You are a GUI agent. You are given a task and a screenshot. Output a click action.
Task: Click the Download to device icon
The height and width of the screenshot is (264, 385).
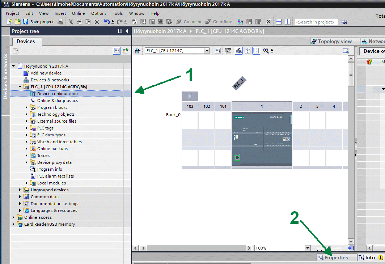(x=143, y=22)
